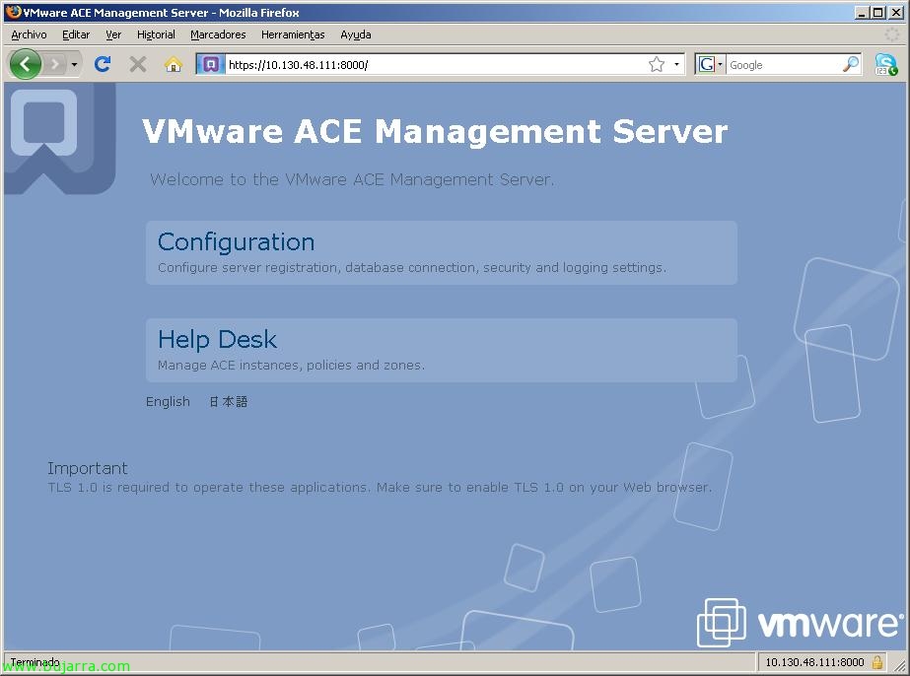Close the Firefox window
The width and height of the screenshot is (910, 676).
tap(896, 12)
